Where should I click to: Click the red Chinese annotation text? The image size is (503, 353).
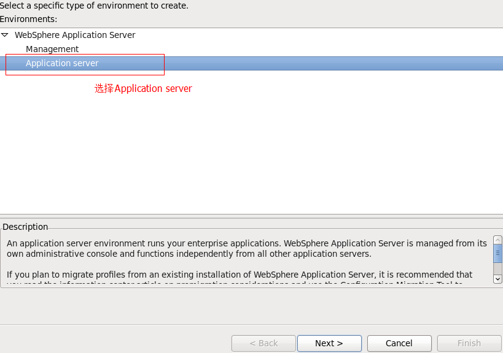click(143, 89)
